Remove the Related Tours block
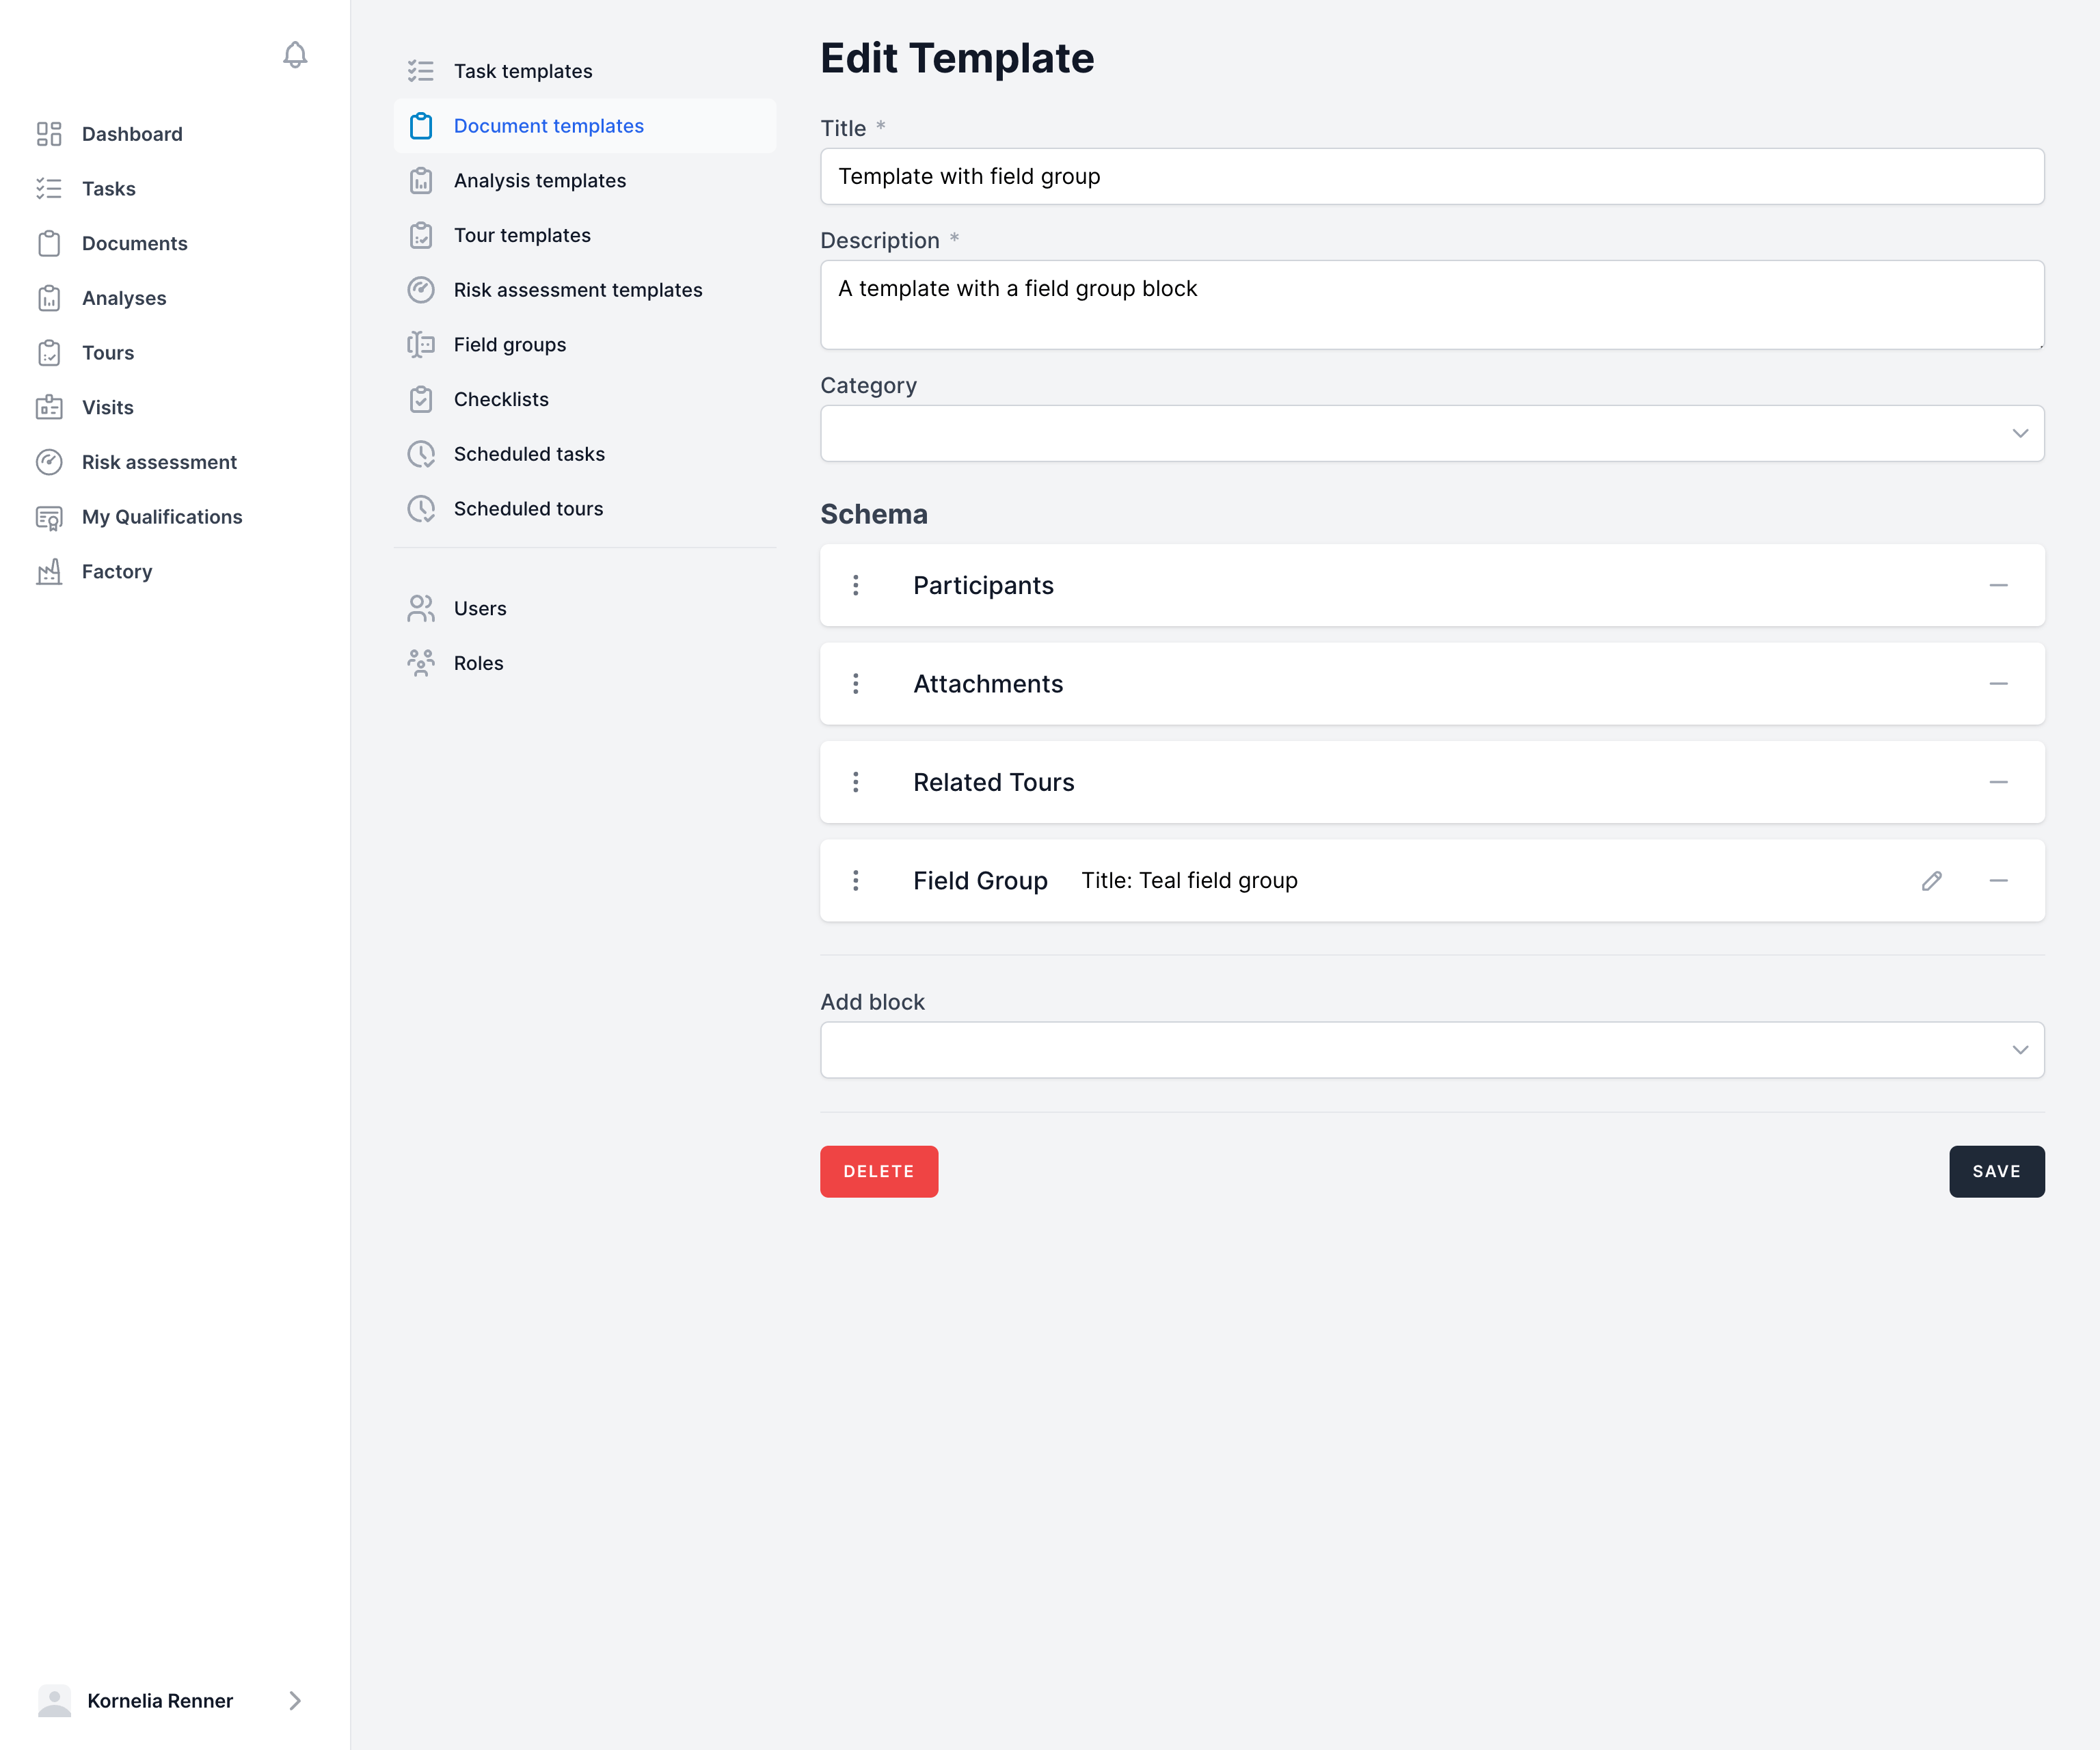The image size is (2100, 1750). coord(1998,782)
